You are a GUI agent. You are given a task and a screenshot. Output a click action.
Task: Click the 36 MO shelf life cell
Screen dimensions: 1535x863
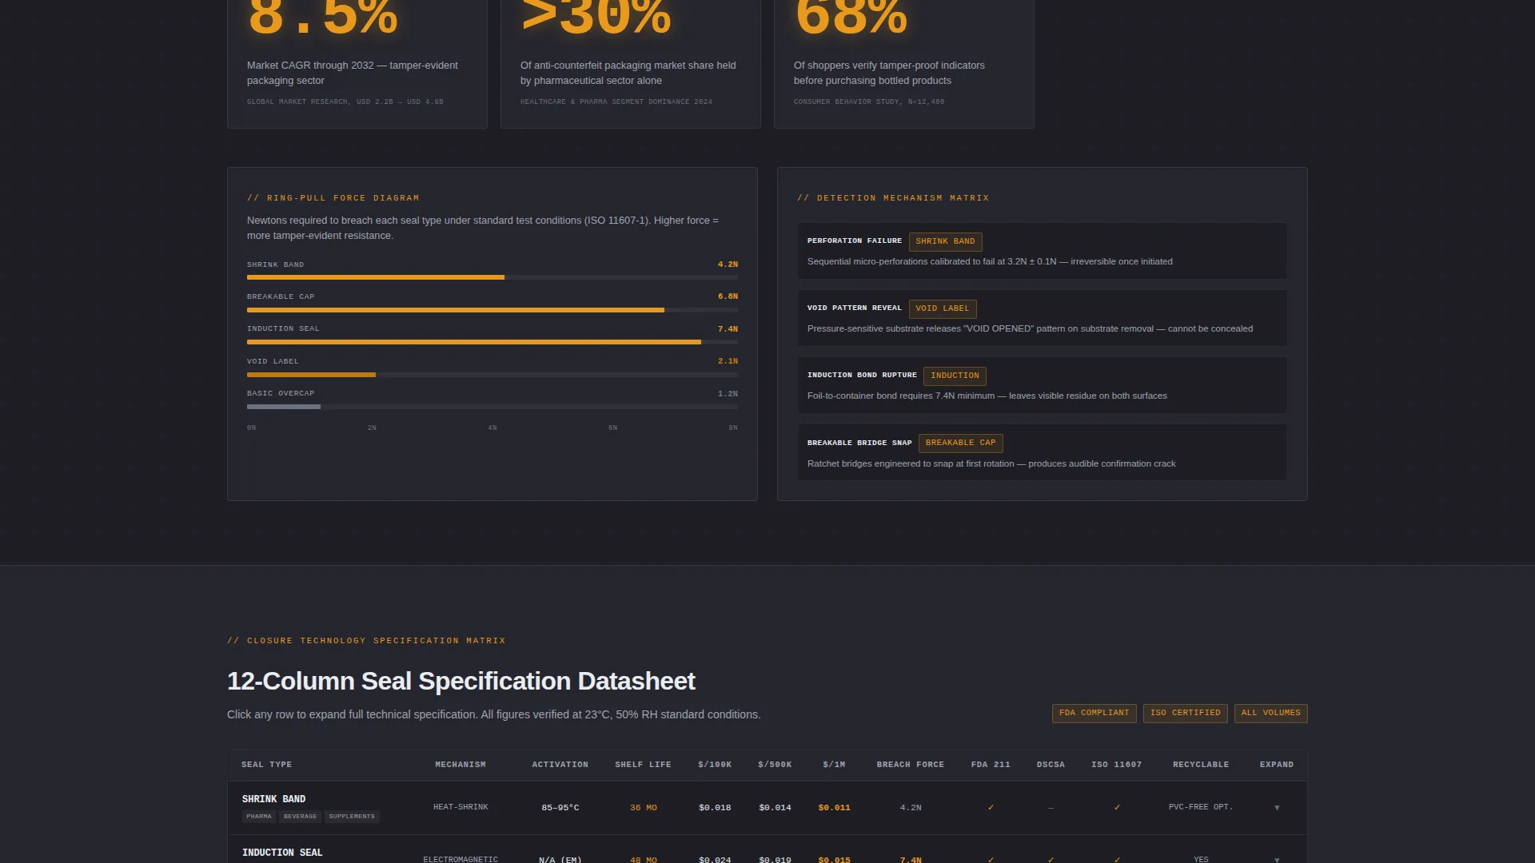(x=643, y=808)
